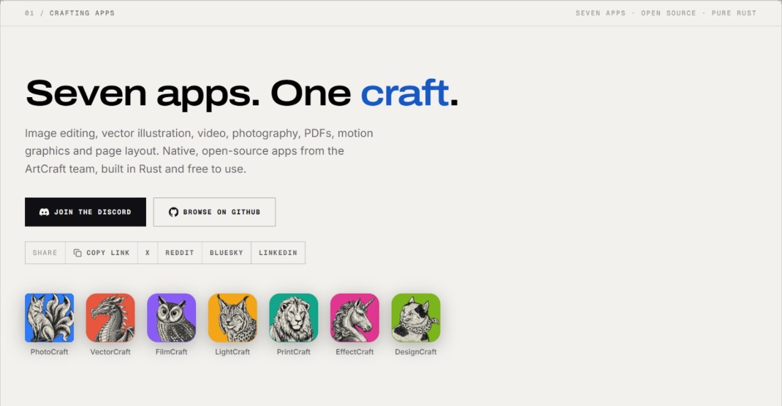The height and width of the screenshot is (406, 782).
Task: Share the page on Bluesky
Action: [x=227, y=253]
